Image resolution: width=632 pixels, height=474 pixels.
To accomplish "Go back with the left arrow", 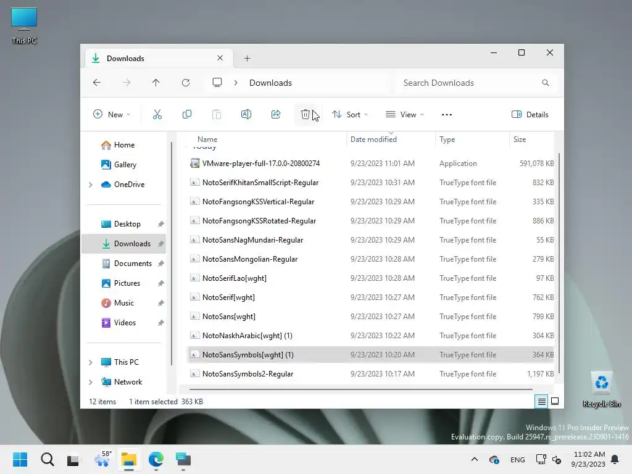I will 97,83.
